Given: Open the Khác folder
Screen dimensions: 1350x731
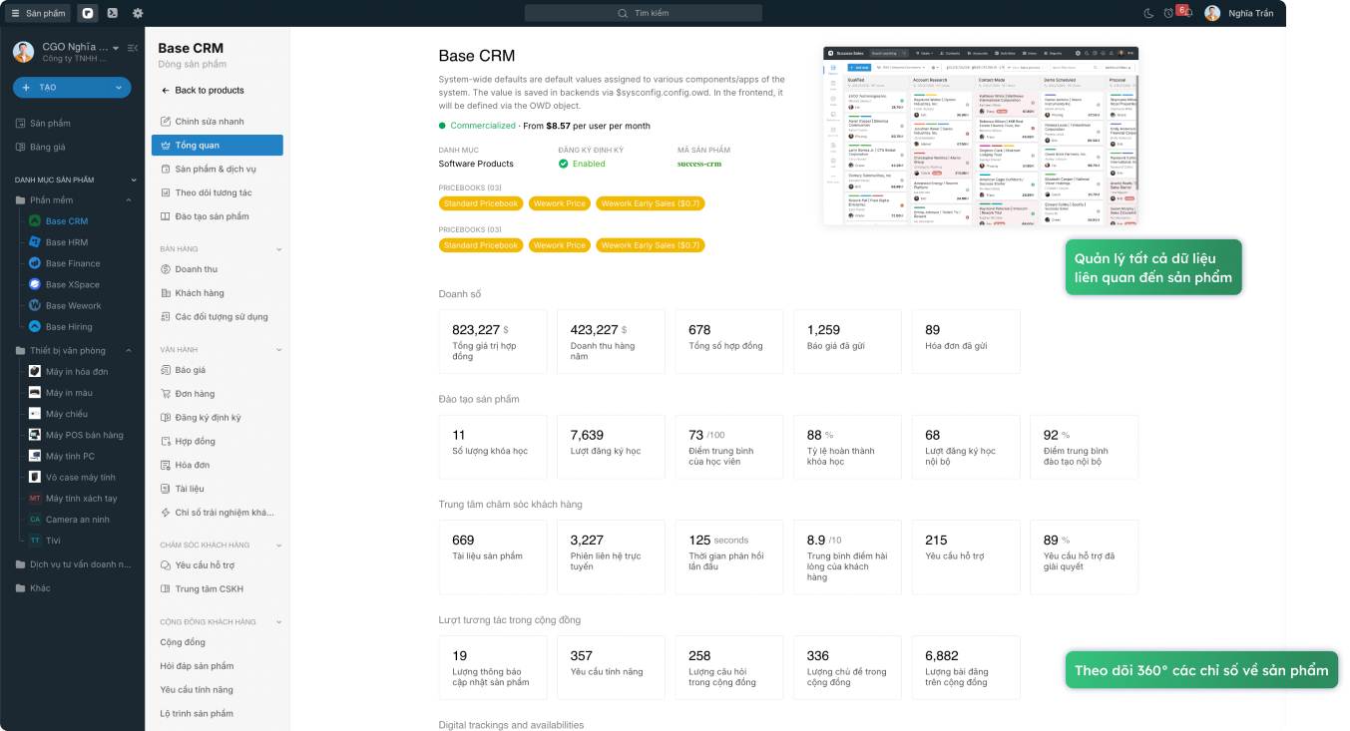Looking at the screenshot, I should (x=33, y=588).
